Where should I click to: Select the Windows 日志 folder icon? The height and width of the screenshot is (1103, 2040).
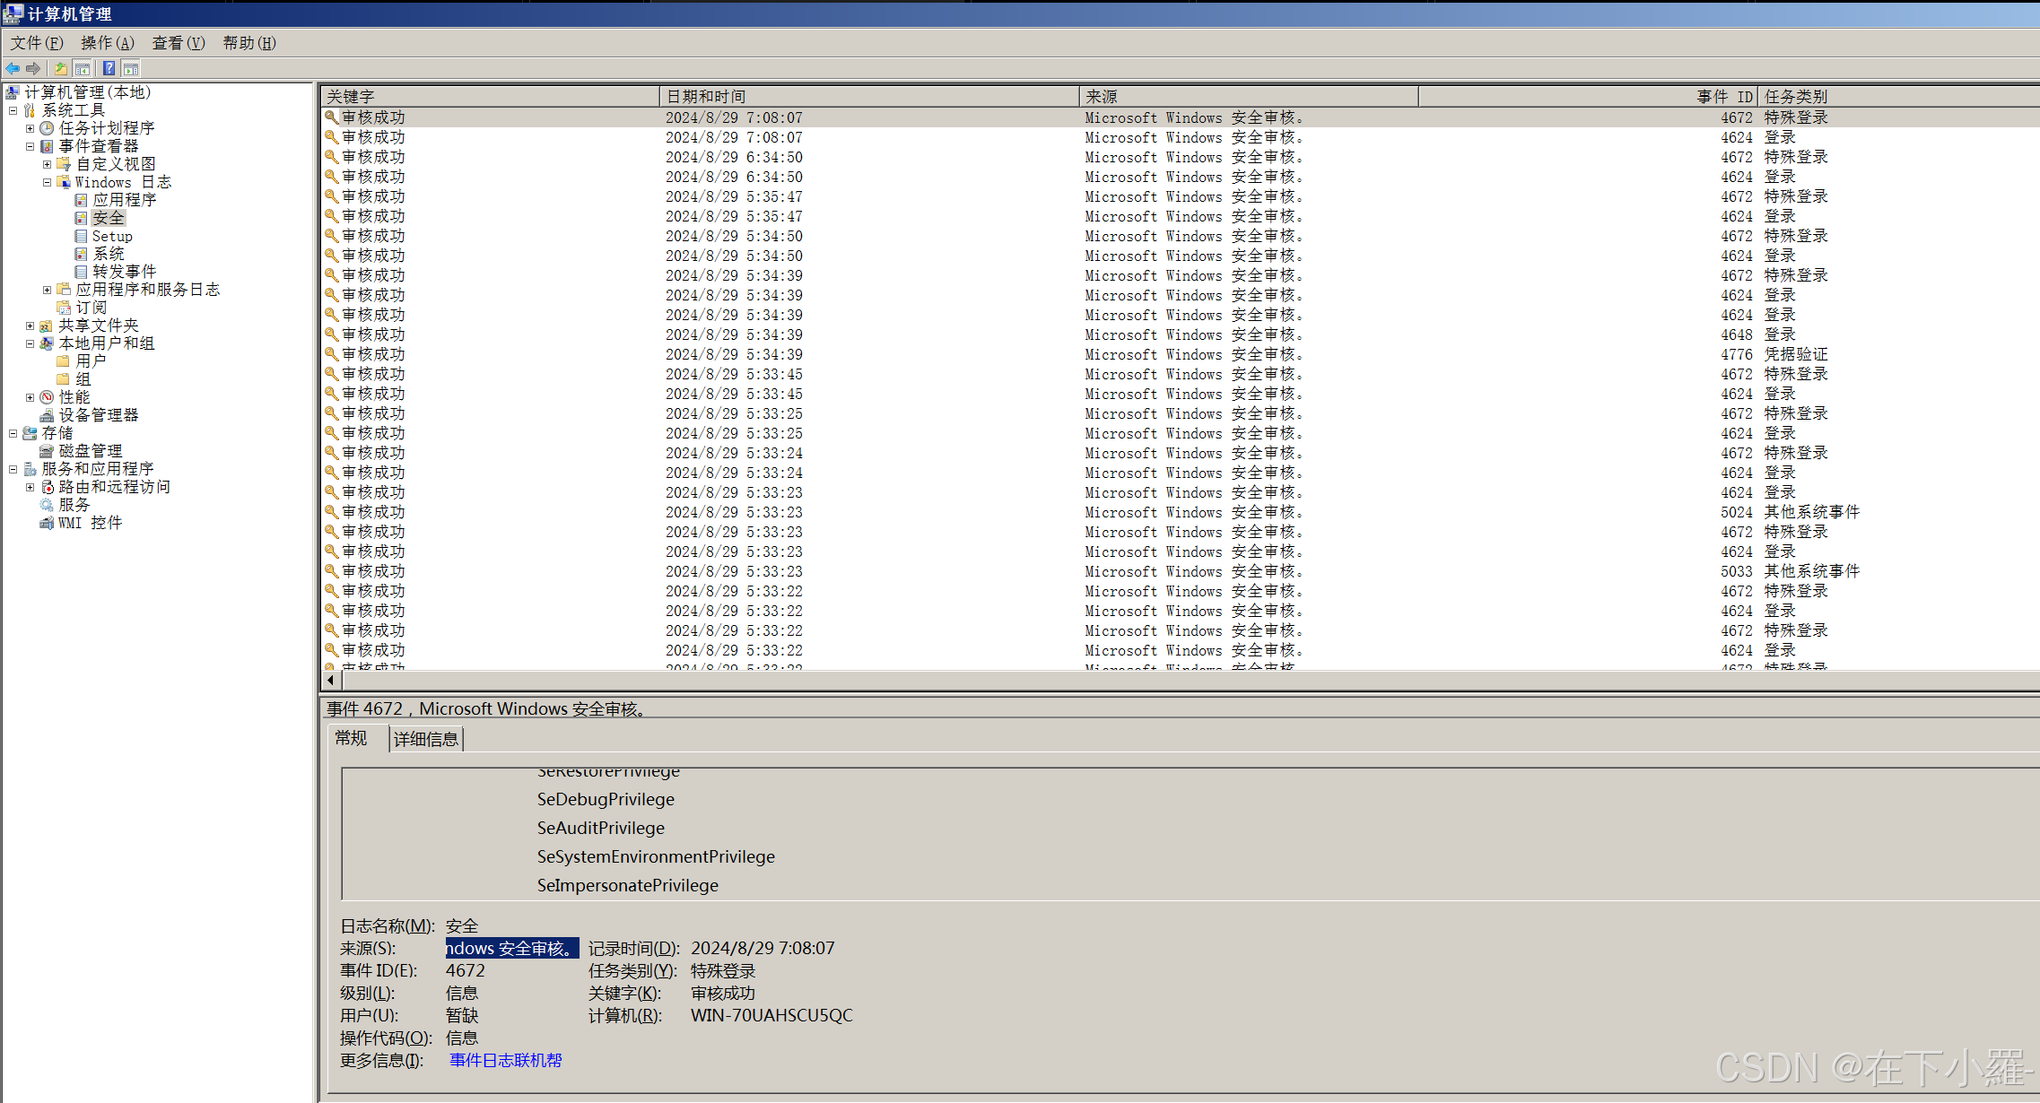pyautogui.click(x=64, y=182)
